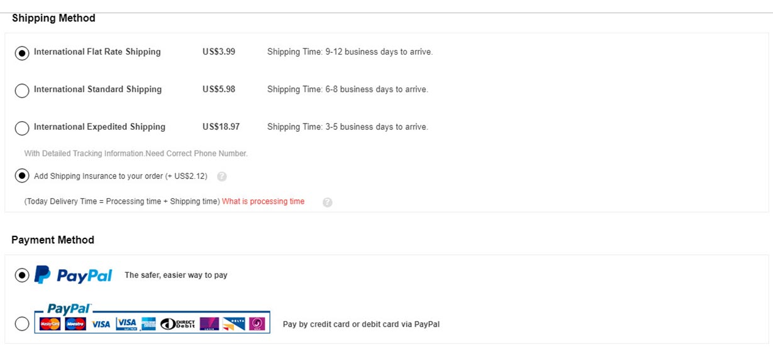Viewport: 773px width, 352px height.
Task: Click the Solo card icon
Action: 257,324
